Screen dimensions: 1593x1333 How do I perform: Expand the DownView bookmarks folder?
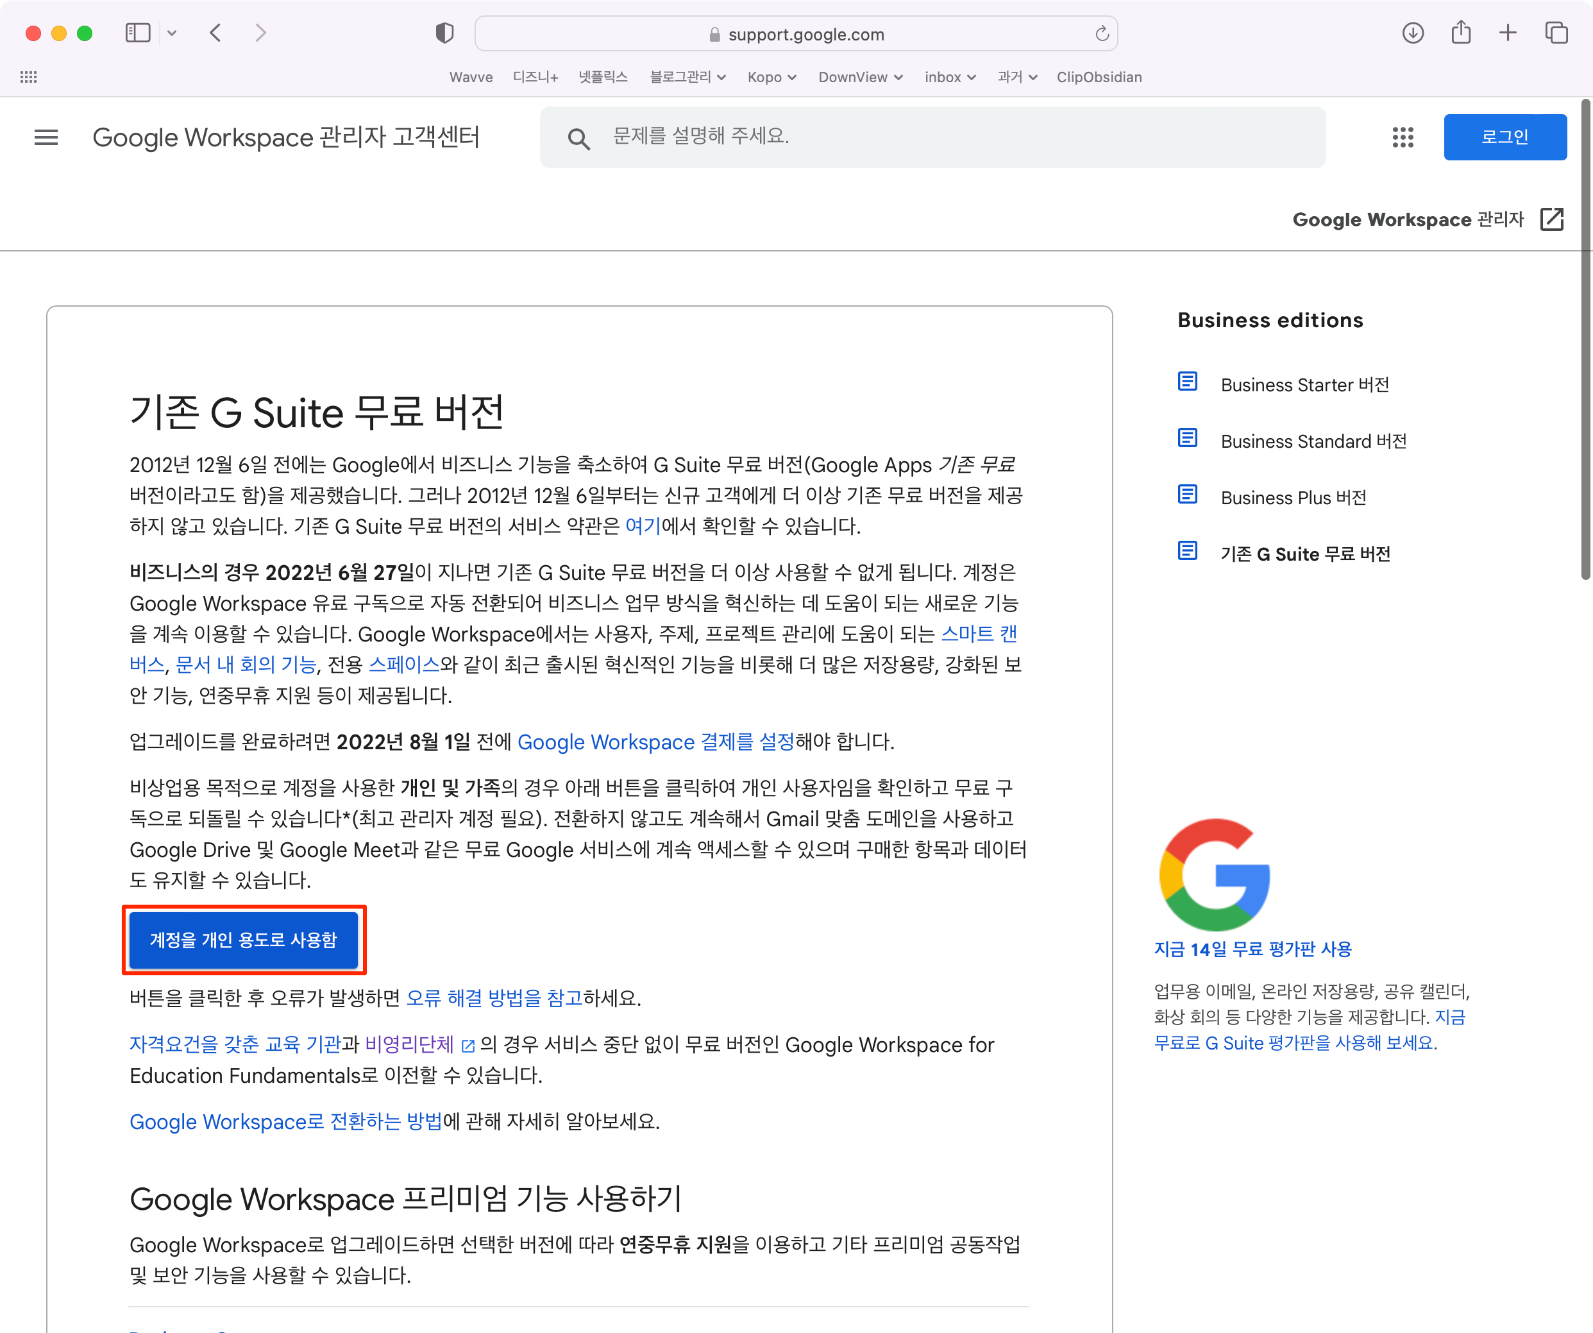click(x=860, y=78)
